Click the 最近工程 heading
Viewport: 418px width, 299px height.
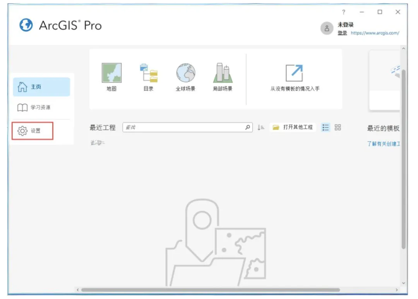coord(103,127)
